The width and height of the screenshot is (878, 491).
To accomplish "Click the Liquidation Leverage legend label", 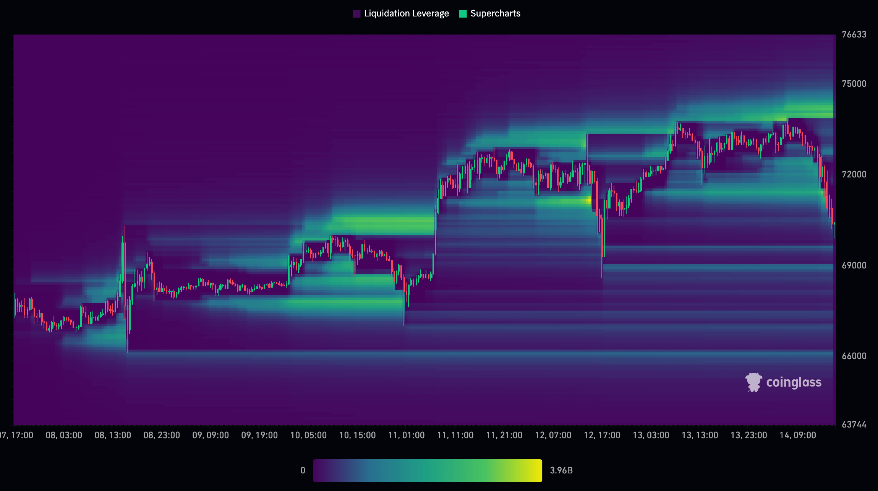I will point(407,14).
